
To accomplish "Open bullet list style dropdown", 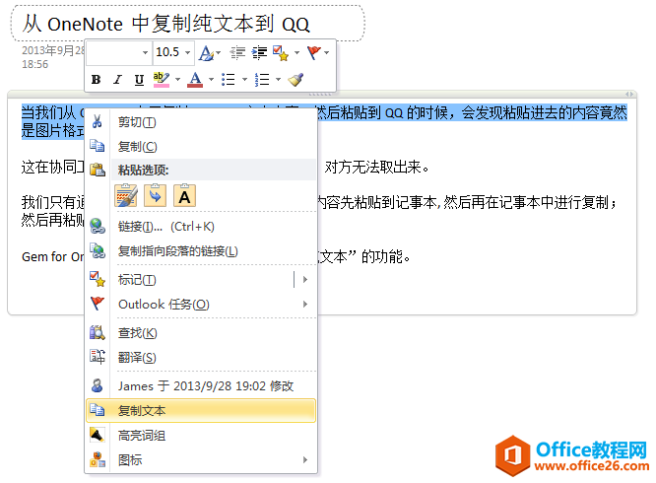I will (244, 80).
